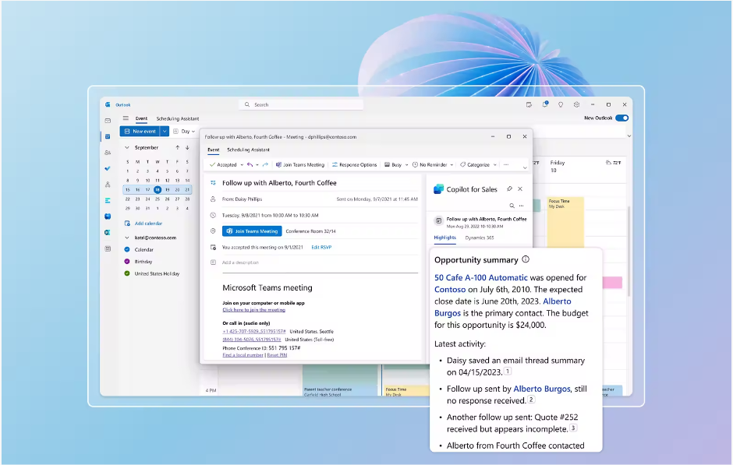Image resolution: width=733 pixels, height=465 pixels.
Task: Open the Day view dropdown
Action: [x=184, y=132]
